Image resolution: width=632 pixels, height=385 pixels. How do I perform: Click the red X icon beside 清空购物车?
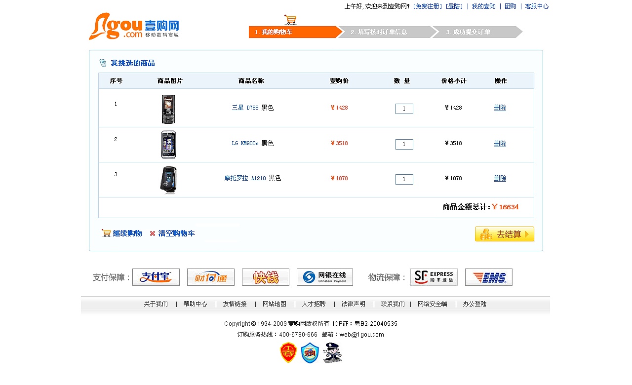click(x=153, y=233)
